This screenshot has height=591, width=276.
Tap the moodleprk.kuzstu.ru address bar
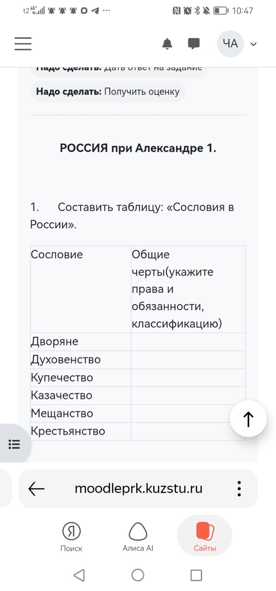[x=139, y=489]
